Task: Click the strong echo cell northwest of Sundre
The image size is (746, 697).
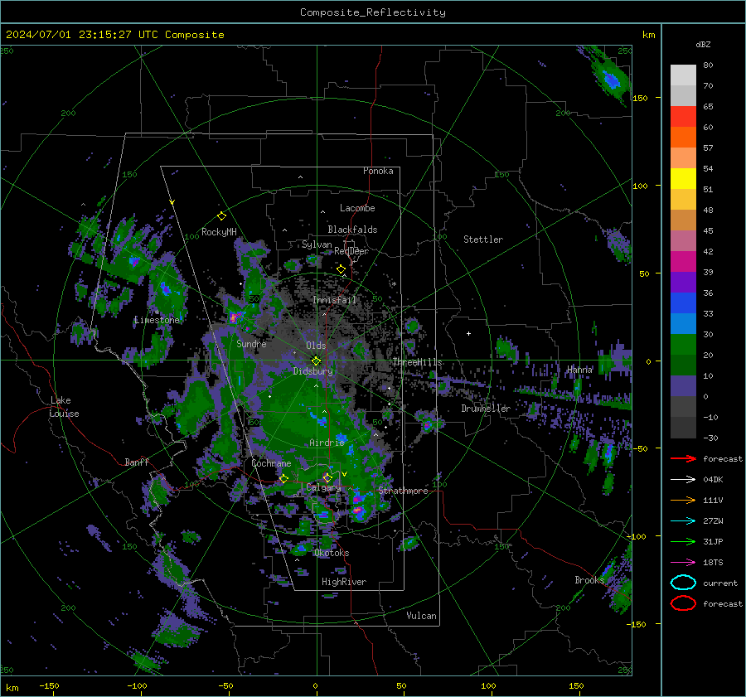Action: pyautogui.click(x=234, y=317)
